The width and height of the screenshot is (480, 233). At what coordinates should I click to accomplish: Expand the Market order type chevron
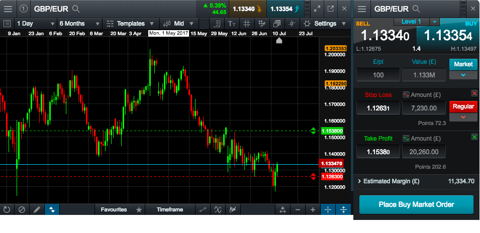(x=463, y=75)
